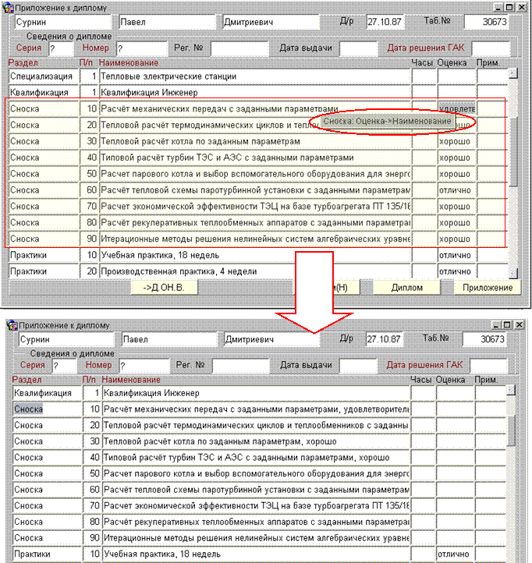Click the Дата решения ГАК field in the lower window
The image size is (532, 563).
click(488, 366)
